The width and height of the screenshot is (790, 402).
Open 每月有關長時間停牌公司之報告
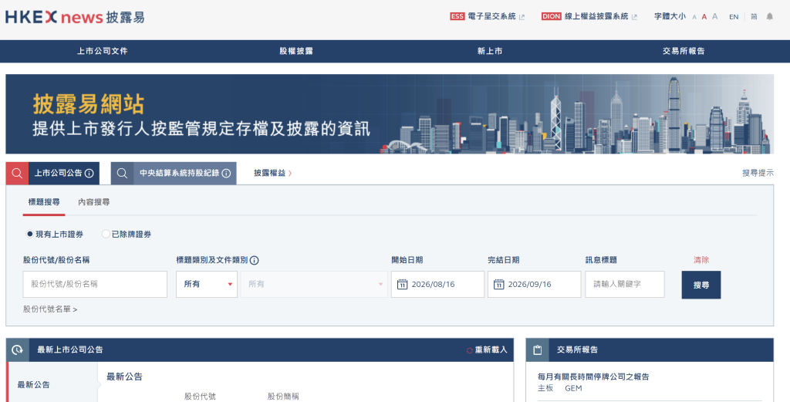(593, 377)
